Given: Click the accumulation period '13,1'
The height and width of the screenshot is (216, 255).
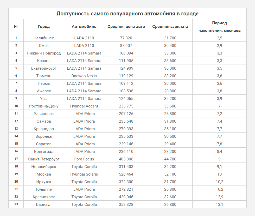Looking at the screenshot, I should point(219,205).
